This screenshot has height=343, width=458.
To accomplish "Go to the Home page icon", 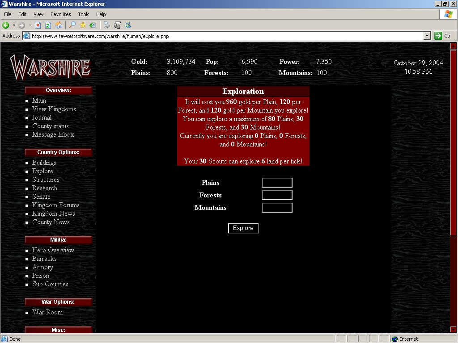I will [x=58, y=25].
